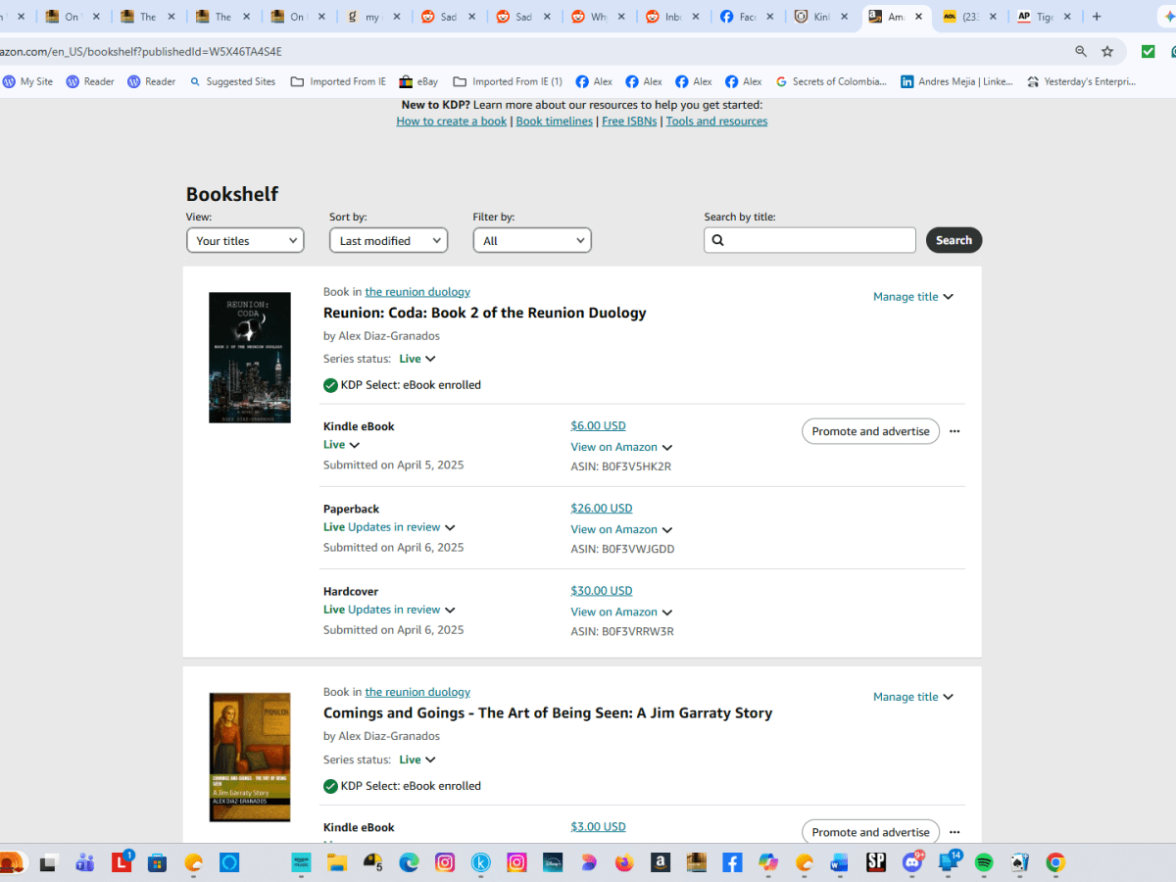Open the Firefox taskbar icon
1176x882 pixels.
624,862
